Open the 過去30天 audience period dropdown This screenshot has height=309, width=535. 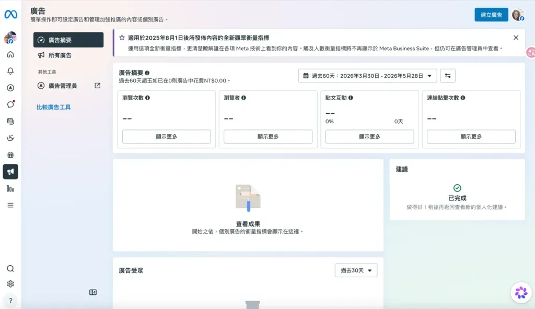coord(356,270)
